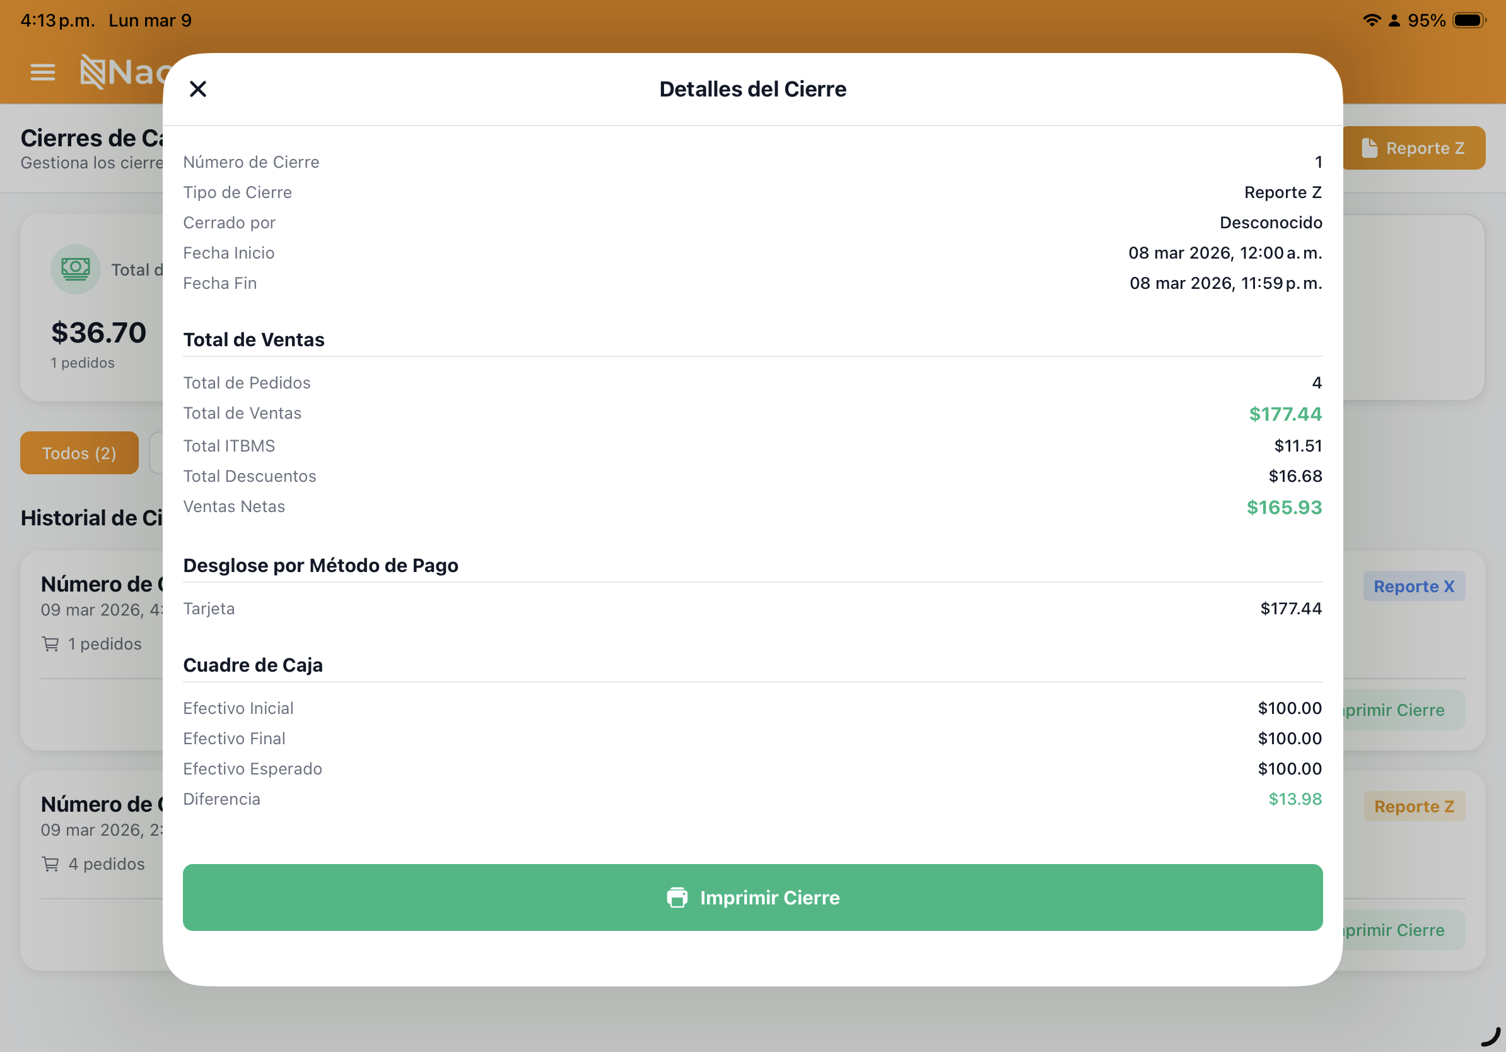Viewport: 1506px width, 1052px height.
Task: Select the Todos (2) filter tab
Action: [79, 453]
